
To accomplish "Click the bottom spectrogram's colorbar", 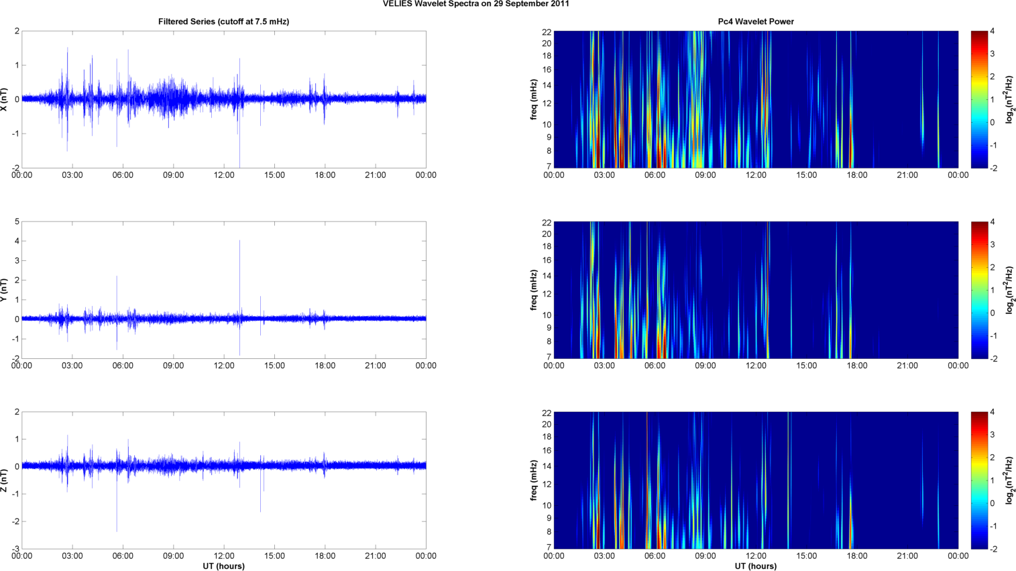I will coord(979,480).
